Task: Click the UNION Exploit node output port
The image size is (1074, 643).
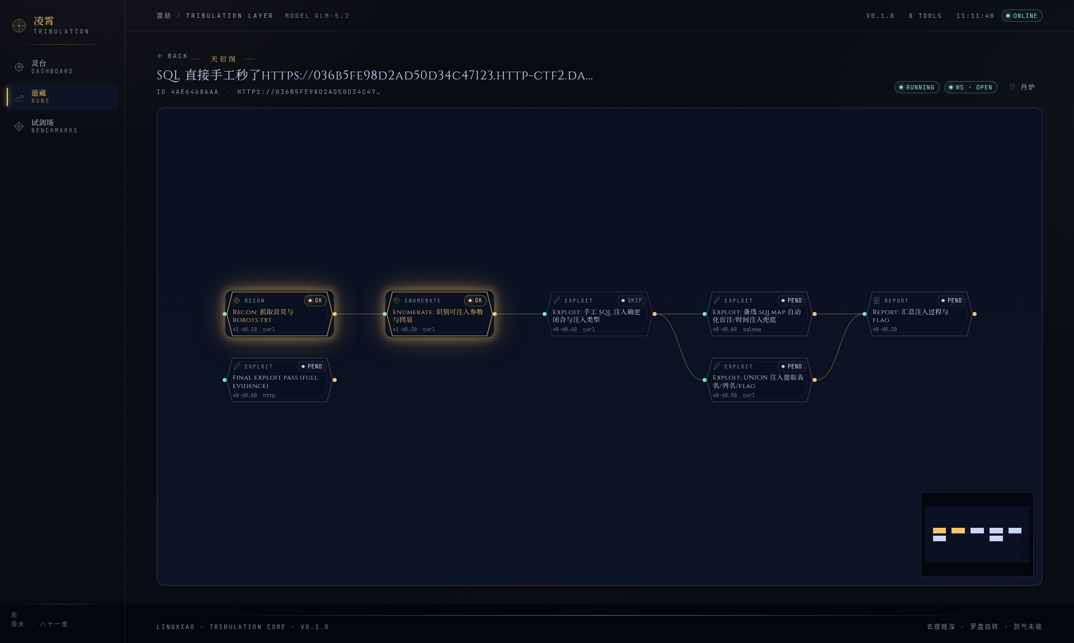Action: coord(814,380)
